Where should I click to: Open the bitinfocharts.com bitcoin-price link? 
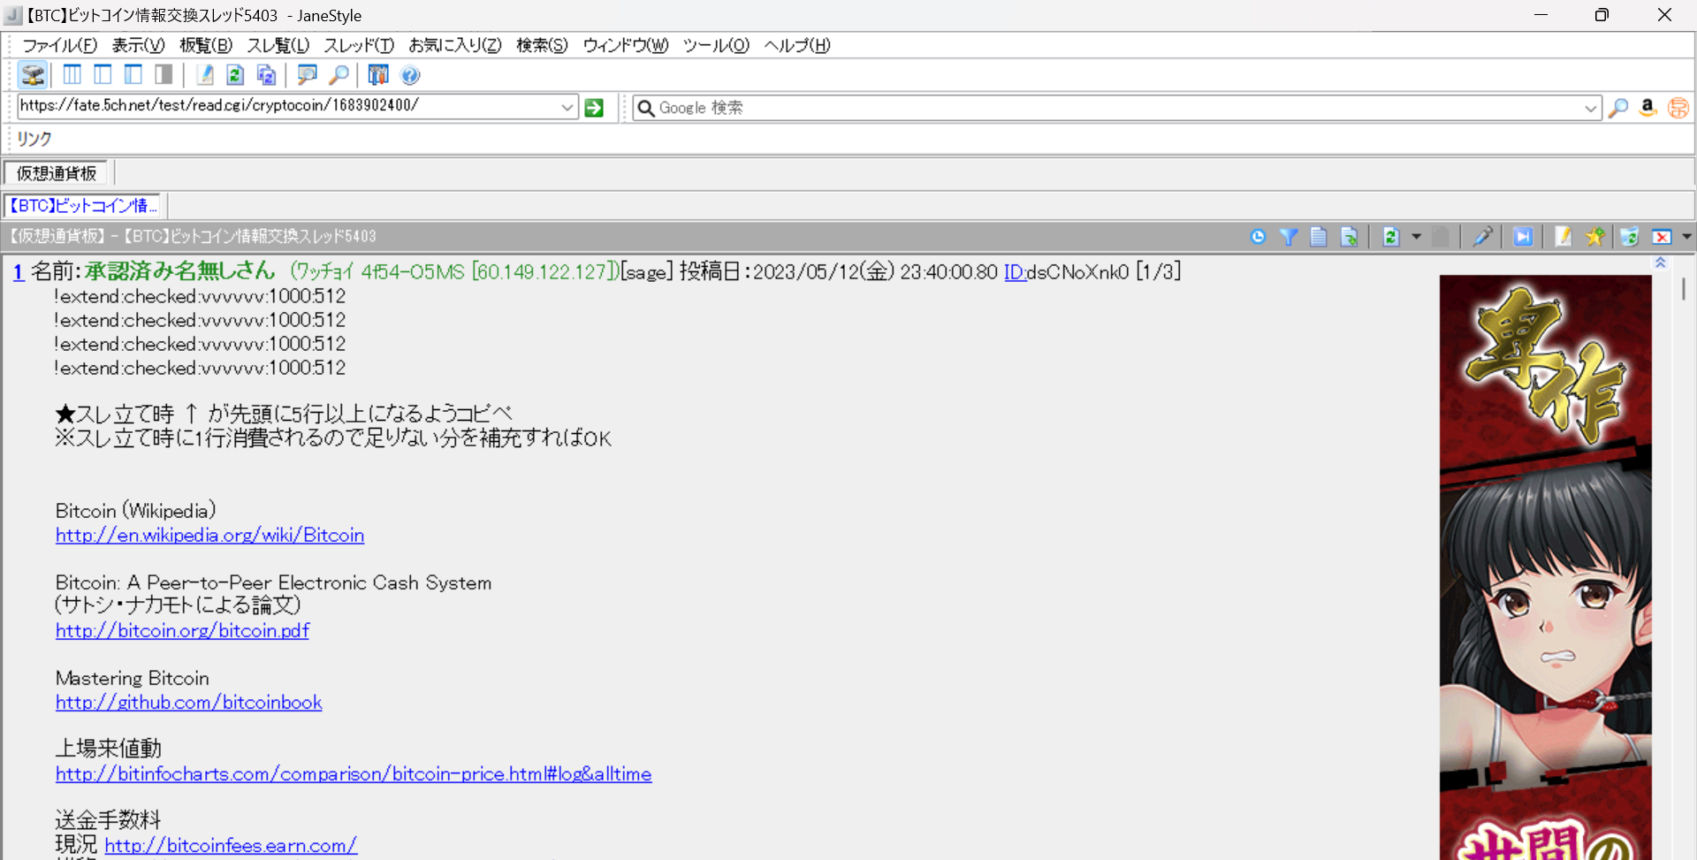click(354, 773)
